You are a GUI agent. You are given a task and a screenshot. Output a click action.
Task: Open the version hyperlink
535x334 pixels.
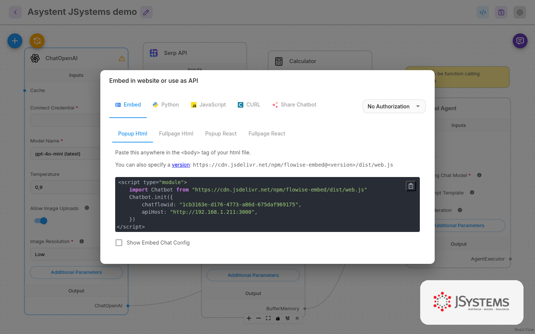click(181, 165)
